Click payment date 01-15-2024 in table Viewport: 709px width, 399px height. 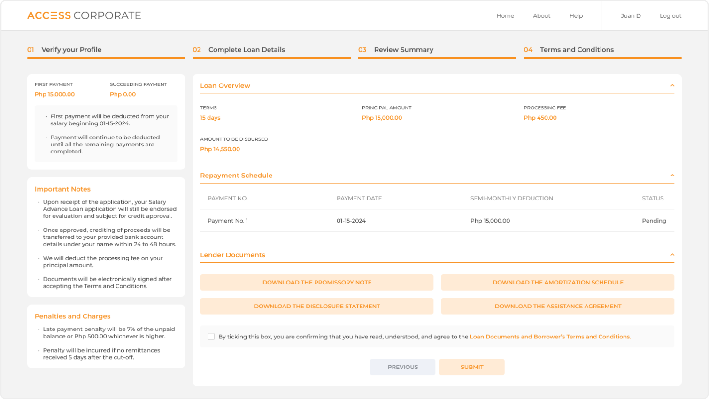[351, 221]
